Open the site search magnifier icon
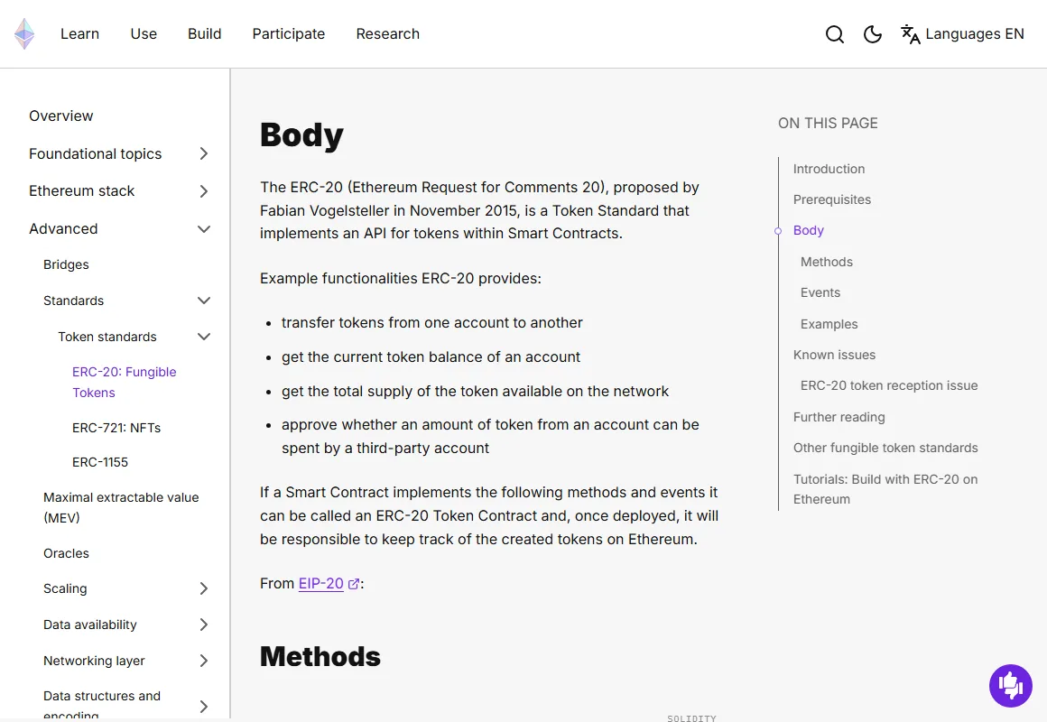 tap(835, 34)
